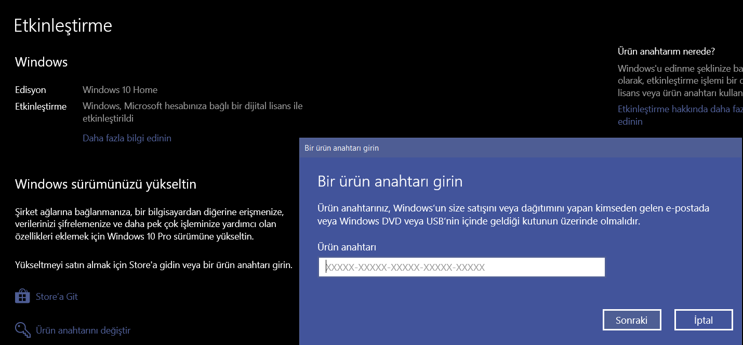Click the "Ürün anahtarı" field label
The width and height of the screenshot is (743, 345).
pos(347,247)
